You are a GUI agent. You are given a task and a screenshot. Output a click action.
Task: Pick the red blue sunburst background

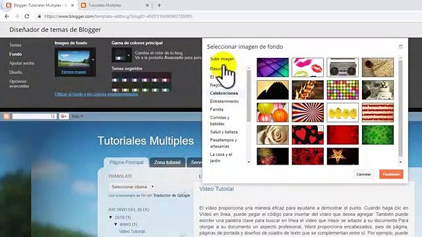308,113
